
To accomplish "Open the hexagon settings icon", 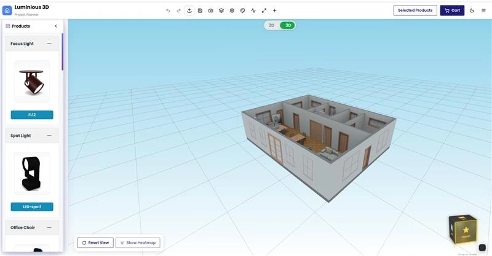I will click(x=232, y=10).
